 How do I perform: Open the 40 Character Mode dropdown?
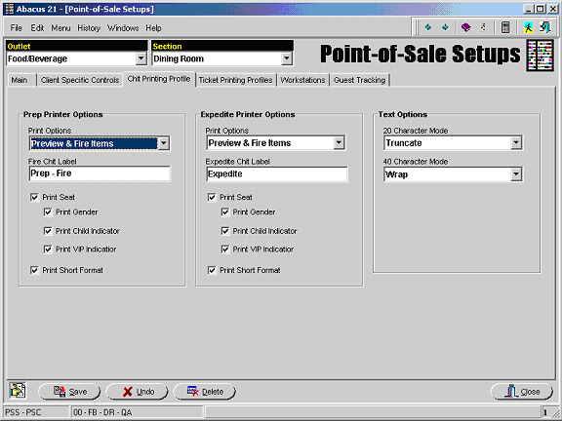(x=516, y=174)
